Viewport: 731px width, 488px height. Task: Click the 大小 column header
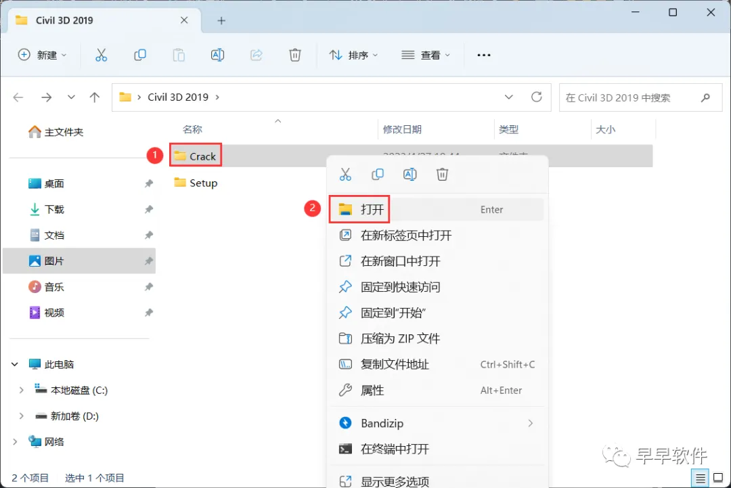[x=605, y=129]
